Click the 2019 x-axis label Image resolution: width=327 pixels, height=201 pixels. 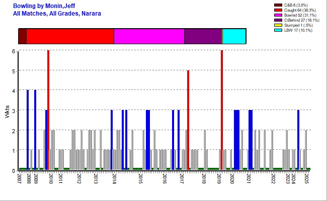219,179
